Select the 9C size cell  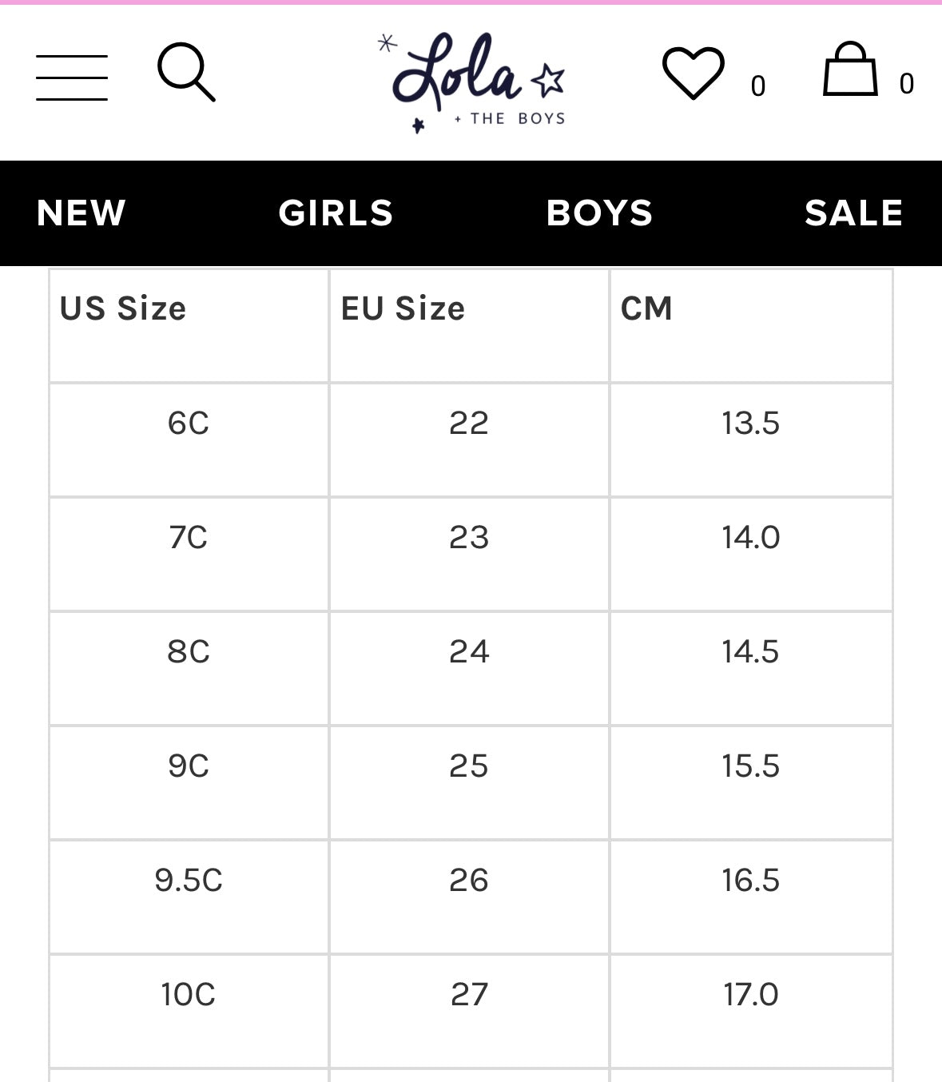point(189,766)
